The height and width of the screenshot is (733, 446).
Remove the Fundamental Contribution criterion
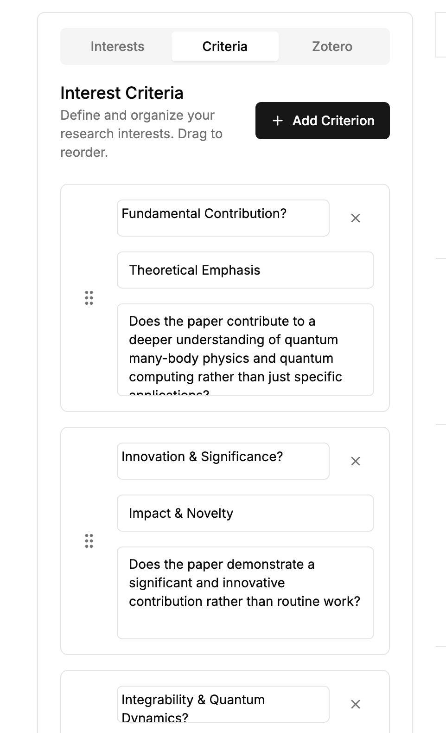(x=356, y=218)
